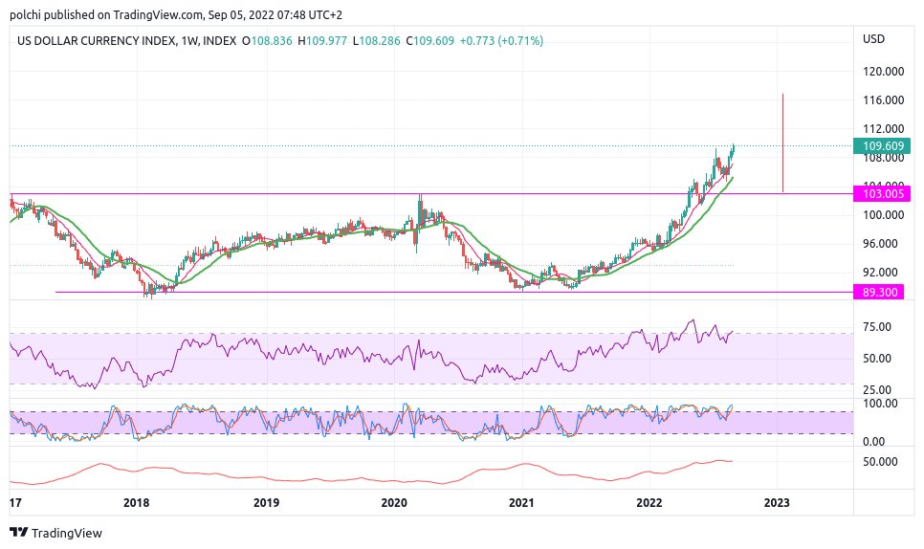
Task: Click the close value C109.609
Action: point(430,40)
